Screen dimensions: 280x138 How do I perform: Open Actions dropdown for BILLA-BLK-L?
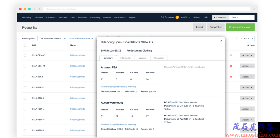point(247,77)
